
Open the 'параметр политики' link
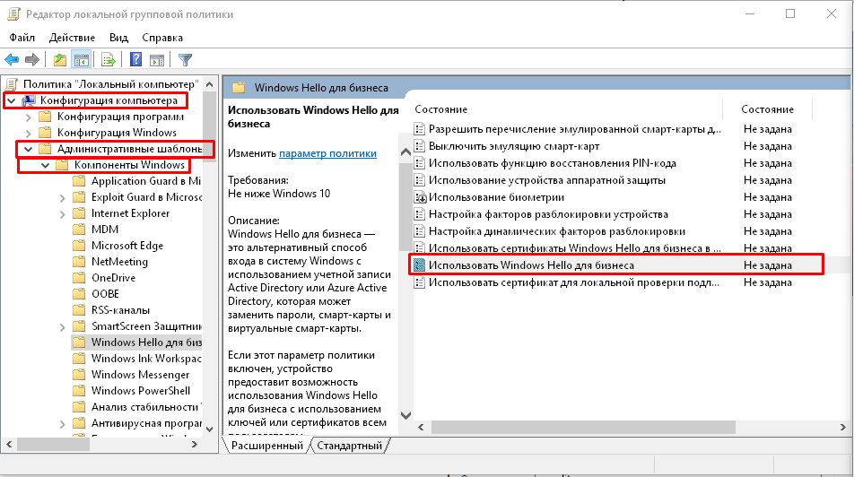[327, 153]
